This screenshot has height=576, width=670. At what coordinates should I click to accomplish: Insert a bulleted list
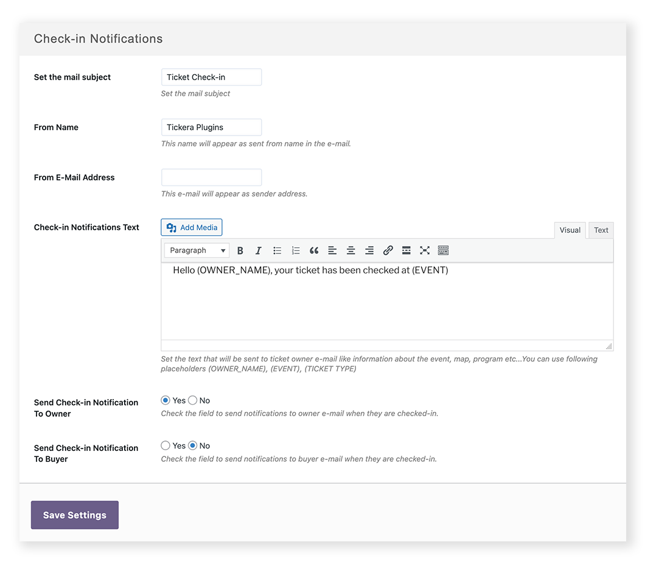277,250
